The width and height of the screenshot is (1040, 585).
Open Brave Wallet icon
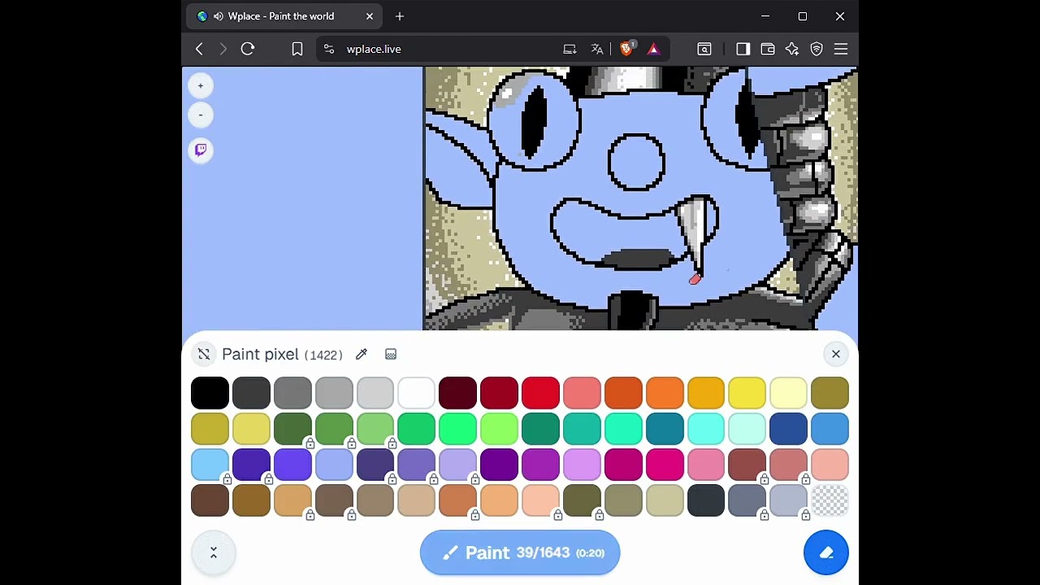[768, 50]
